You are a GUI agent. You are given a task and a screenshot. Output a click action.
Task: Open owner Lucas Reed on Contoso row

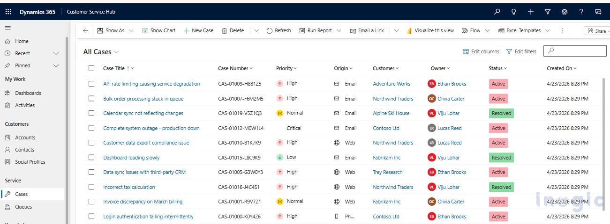click(450, 128)
